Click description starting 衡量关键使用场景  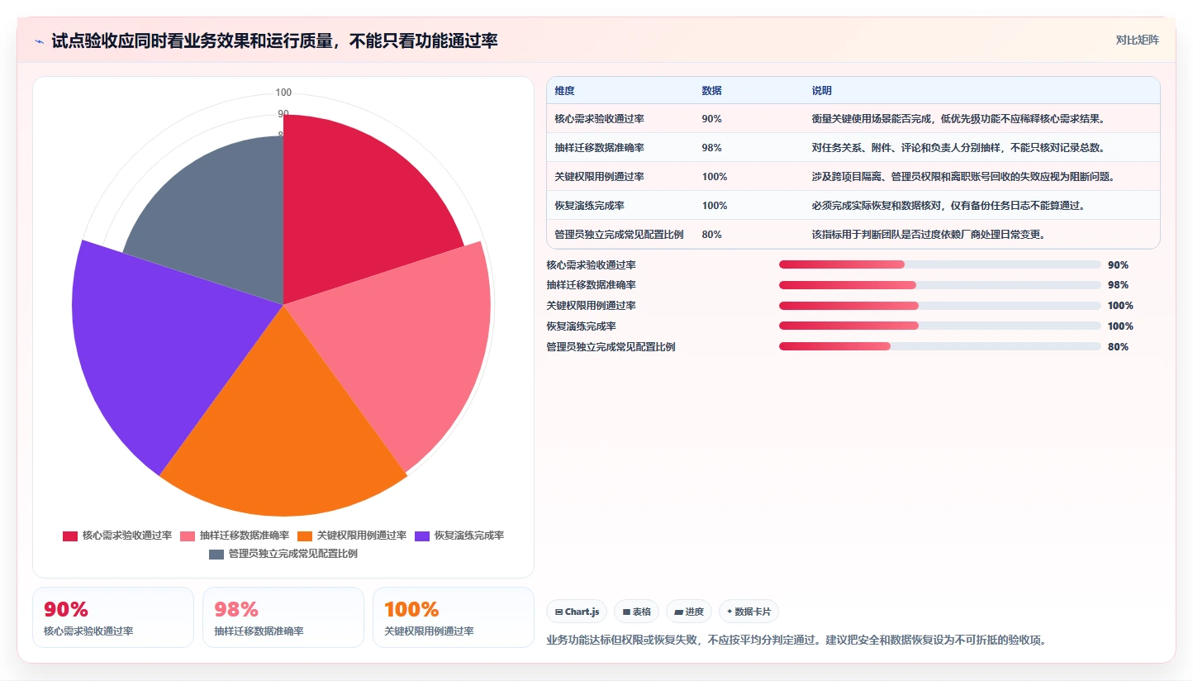pos(958,119)
